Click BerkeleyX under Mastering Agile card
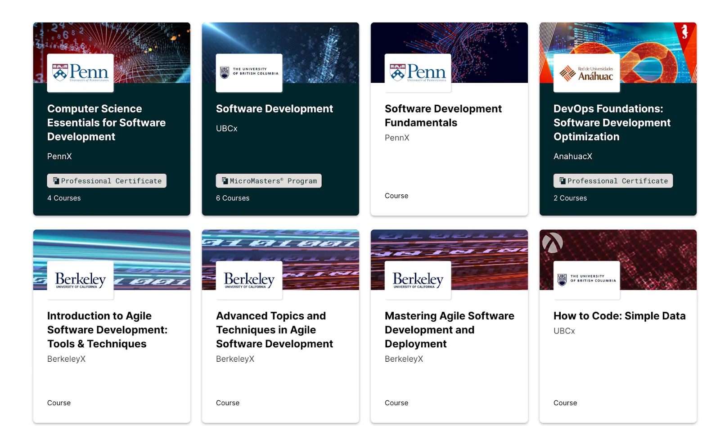The height and width of the screenshot is (426, 720). (x=404, y=359)
